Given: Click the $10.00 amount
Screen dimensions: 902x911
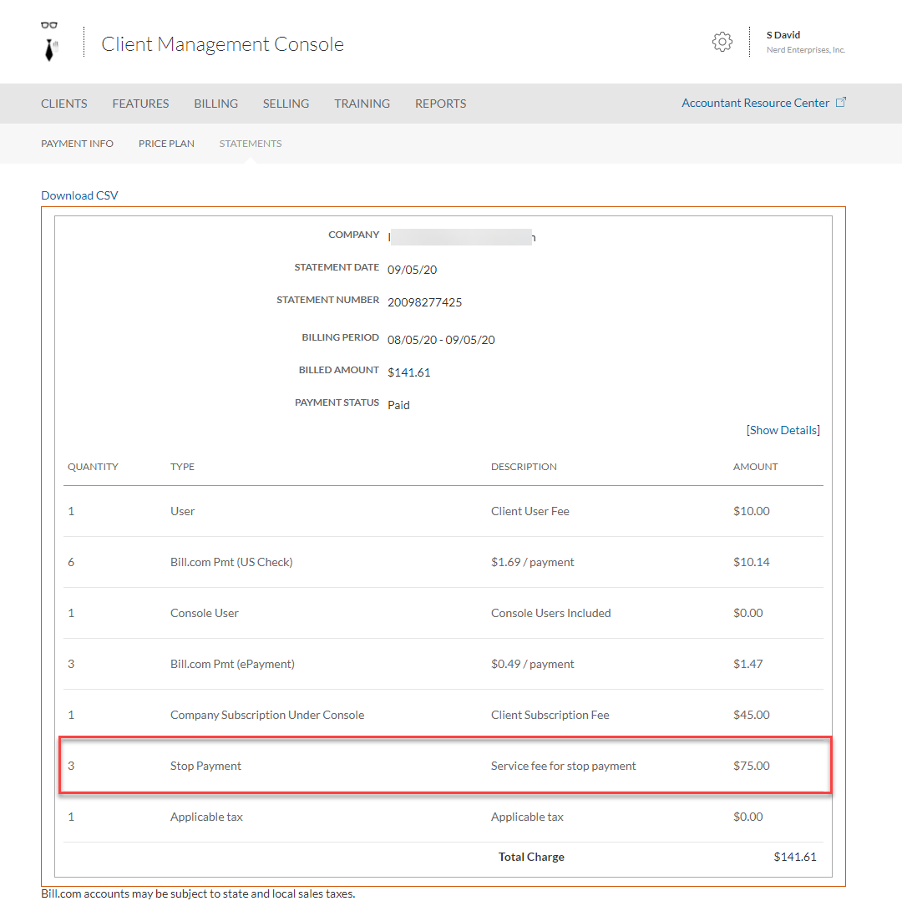Looking at the screenshot, I should (x=752, y=511).
